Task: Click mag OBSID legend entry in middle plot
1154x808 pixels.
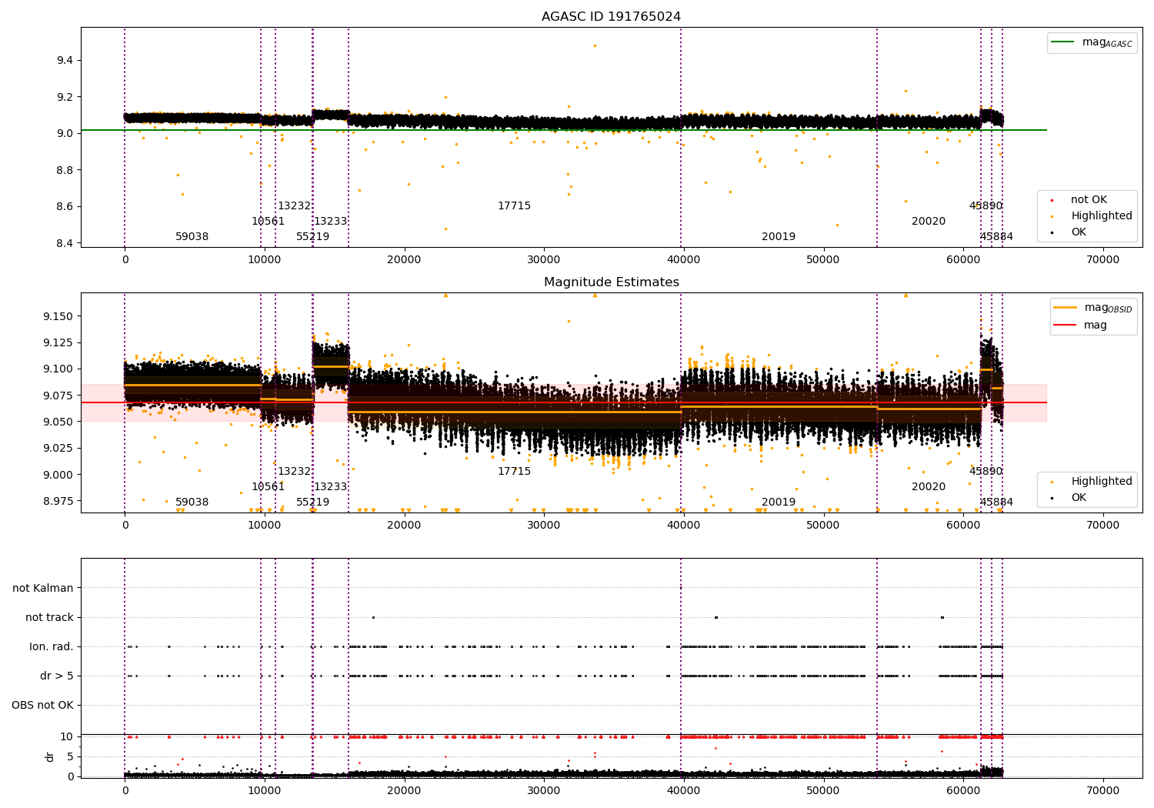Action: [x=1092, y=308]
